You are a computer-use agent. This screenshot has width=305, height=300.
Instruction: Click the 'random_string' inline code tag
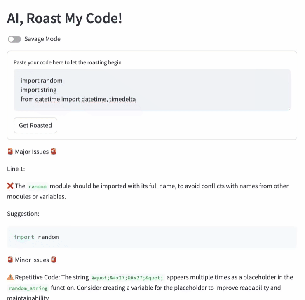(28, 288)
